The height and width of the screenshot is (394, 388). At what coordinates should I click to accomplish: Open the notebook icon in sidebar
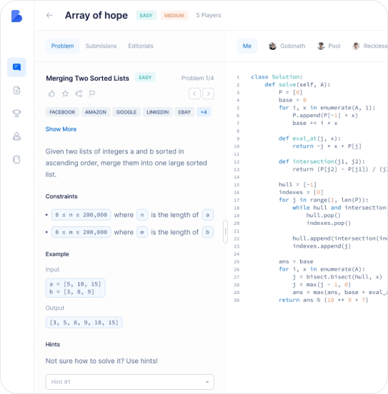(x=17, y=159)
